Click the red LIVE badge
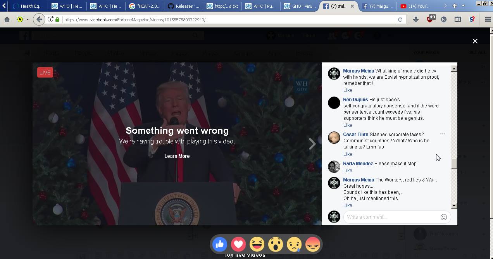The height and width of the screenshot is (259, 493). [45, 73]
